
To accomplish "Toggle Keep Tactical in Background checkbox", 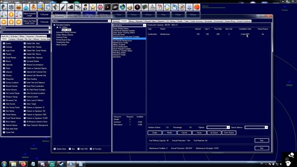I will pos(25,125).
